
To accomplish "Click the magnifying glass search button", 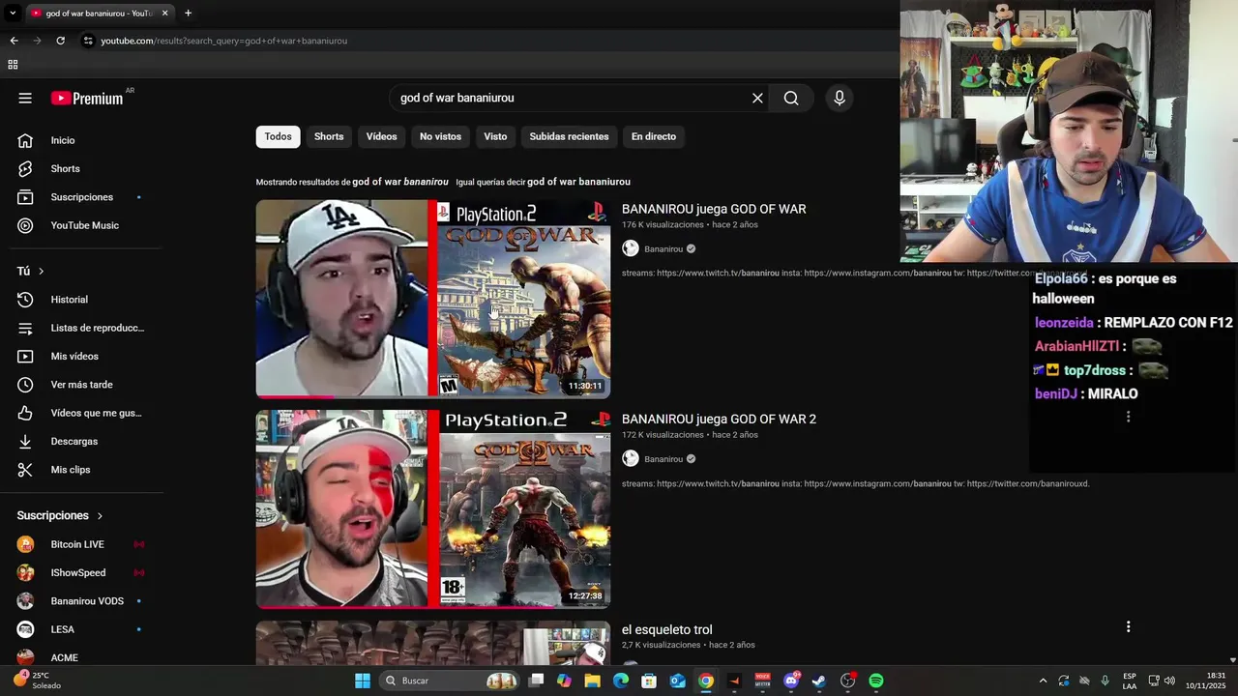I will click(791, 98).
